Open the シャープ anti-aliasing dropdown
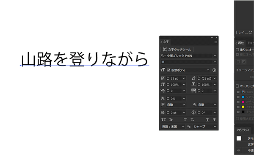Screen dimensions: 254x155 pos(204,127)
